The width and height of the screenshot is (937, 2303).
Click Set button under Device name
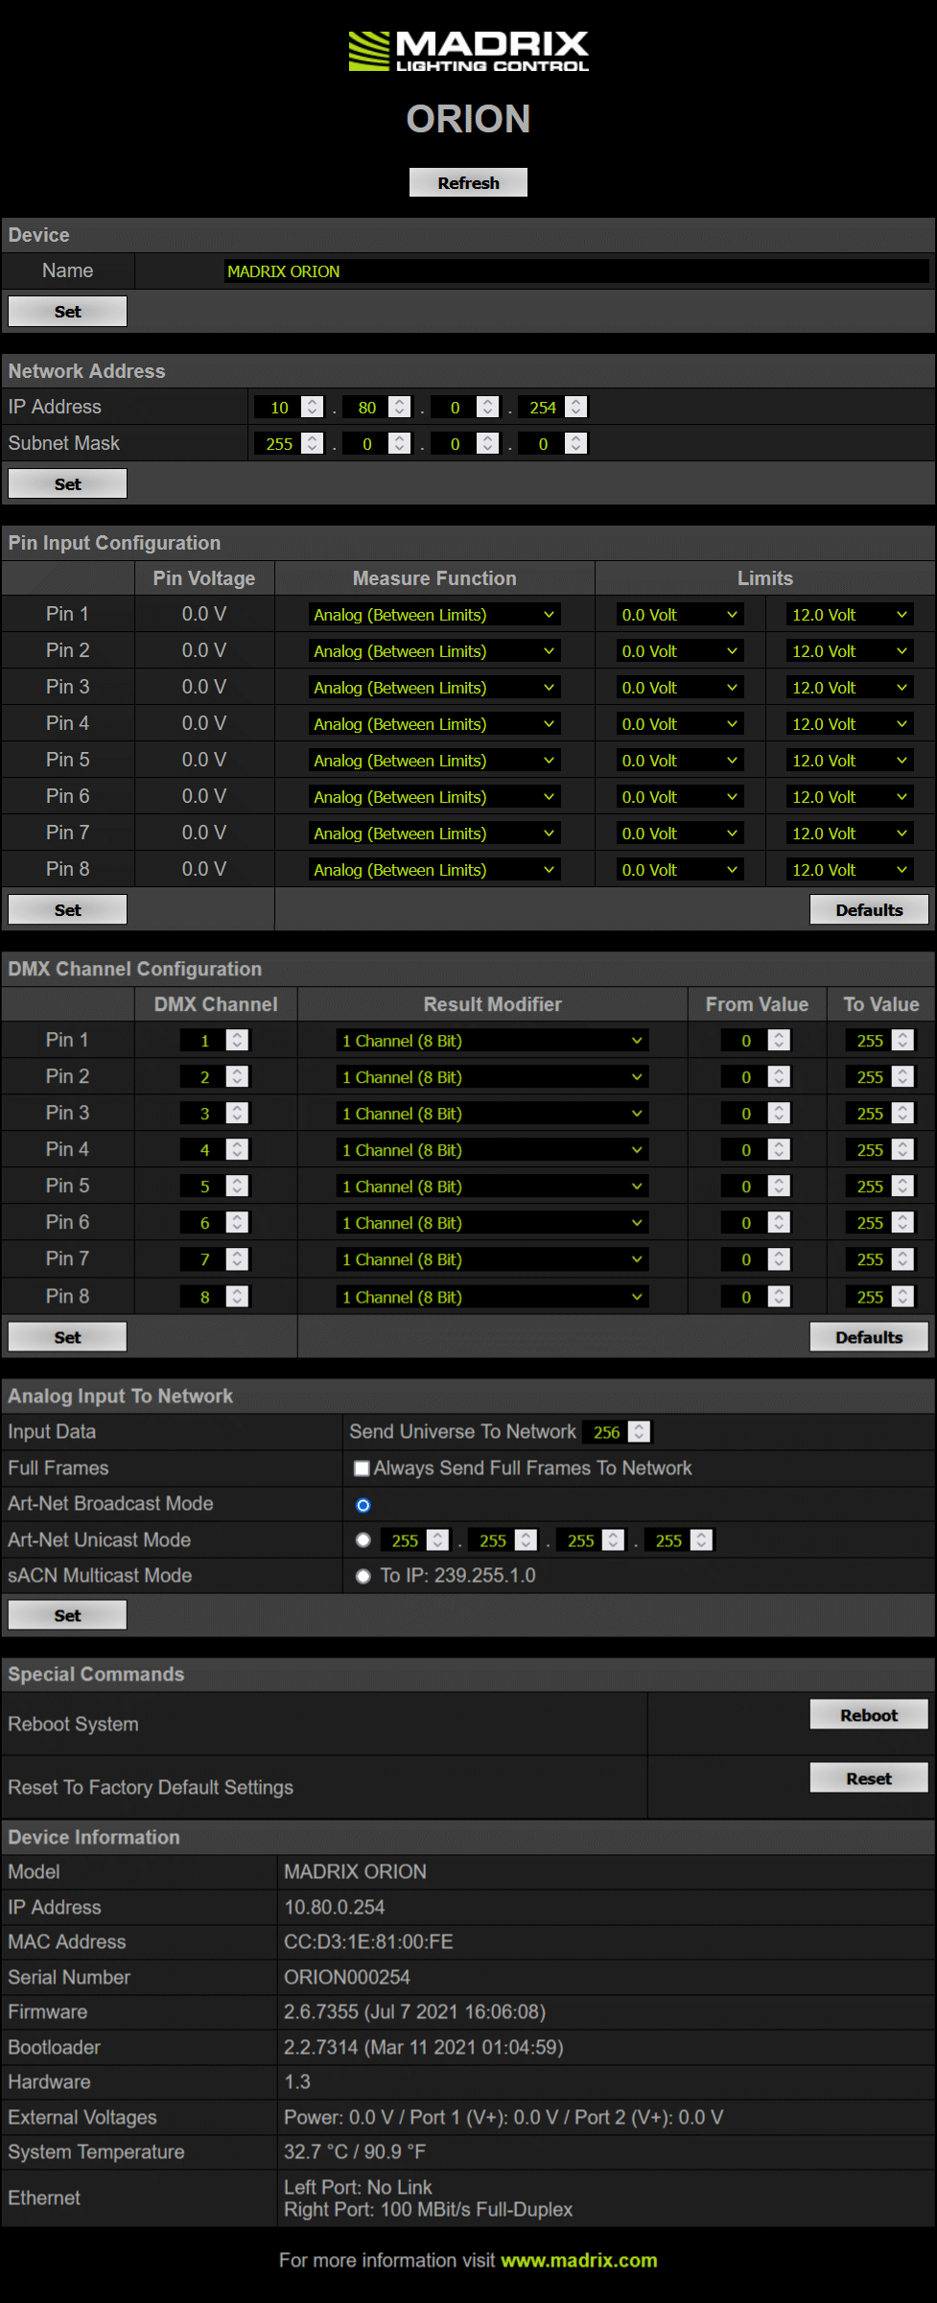[67, 311]
